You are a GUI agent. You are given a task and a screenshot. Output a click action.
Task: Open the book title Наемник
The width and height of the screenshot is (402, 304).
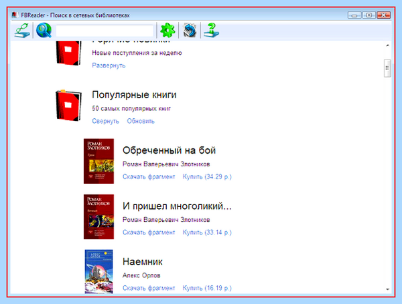[143, 262]
